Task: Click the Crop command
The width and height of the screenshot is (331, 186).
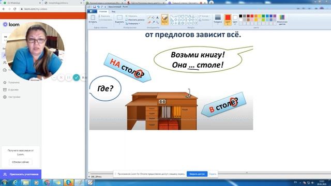Action: (x=131, y=16)
